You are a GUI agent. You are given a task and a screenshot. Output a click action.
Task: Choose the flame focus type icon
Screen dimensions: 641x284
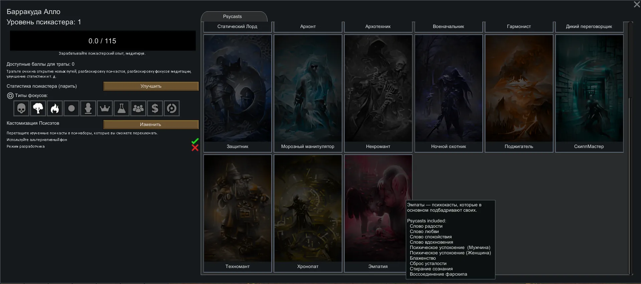pos(55,108)
